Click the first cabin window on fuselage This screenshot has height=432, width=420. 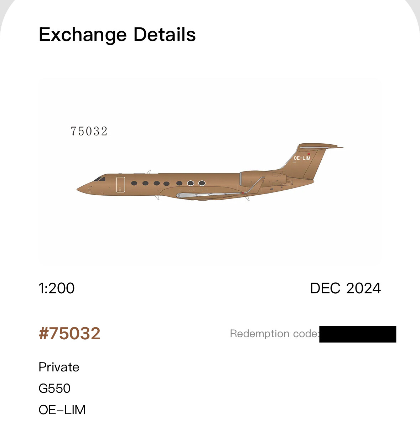click(134, 183)
